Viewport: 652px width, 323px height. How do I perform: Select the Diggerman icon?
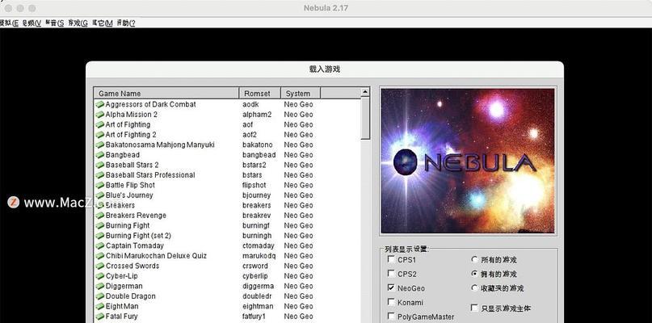pyautogui.click(x=100, y=286)
